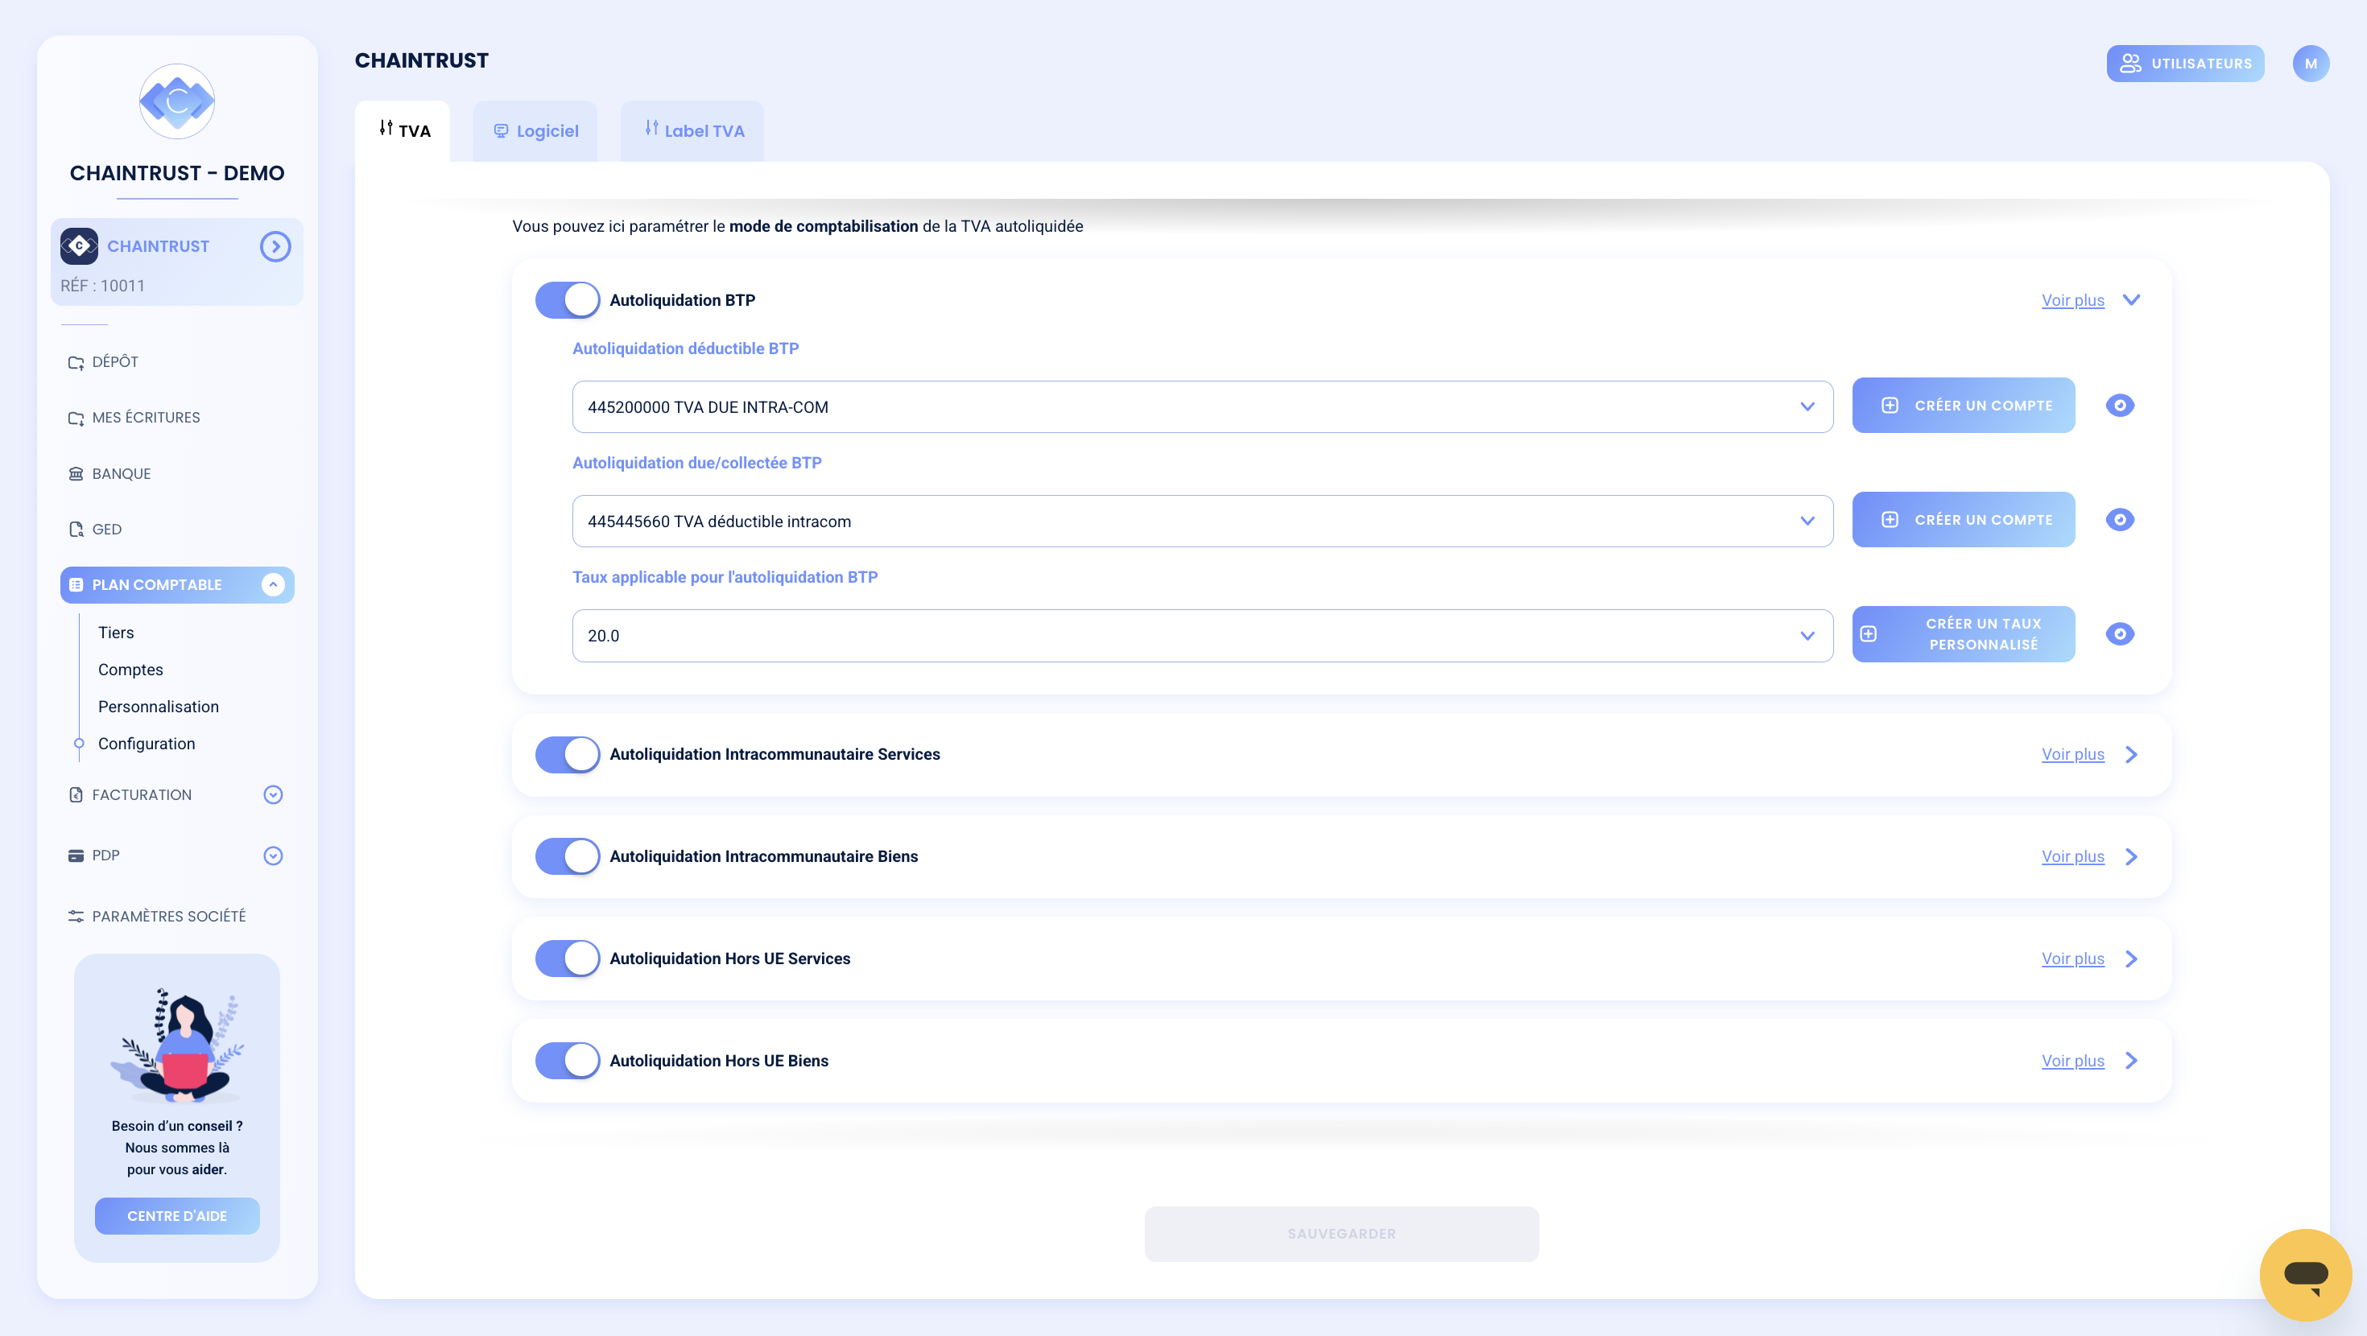The width and height of the screenshot is (2367, 1336).
Task: Click Voir plus for Hors UE Biens
Action: (x=2073, y=1060)
